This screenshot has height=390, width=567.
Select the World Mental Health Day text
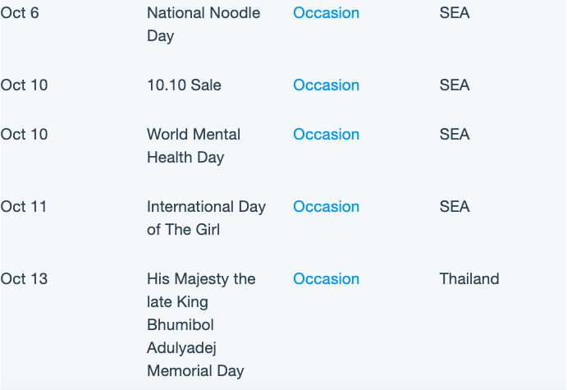pyautogui.click(x=194, y=146)
